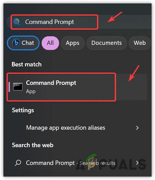Switch to the Apps filter tab
Image resolution: width=155 pixels, height=180 pixels.
[x=72, y=43]
